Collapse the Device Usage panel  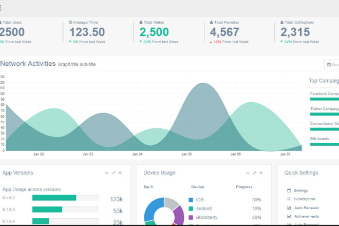coord(248,173)
